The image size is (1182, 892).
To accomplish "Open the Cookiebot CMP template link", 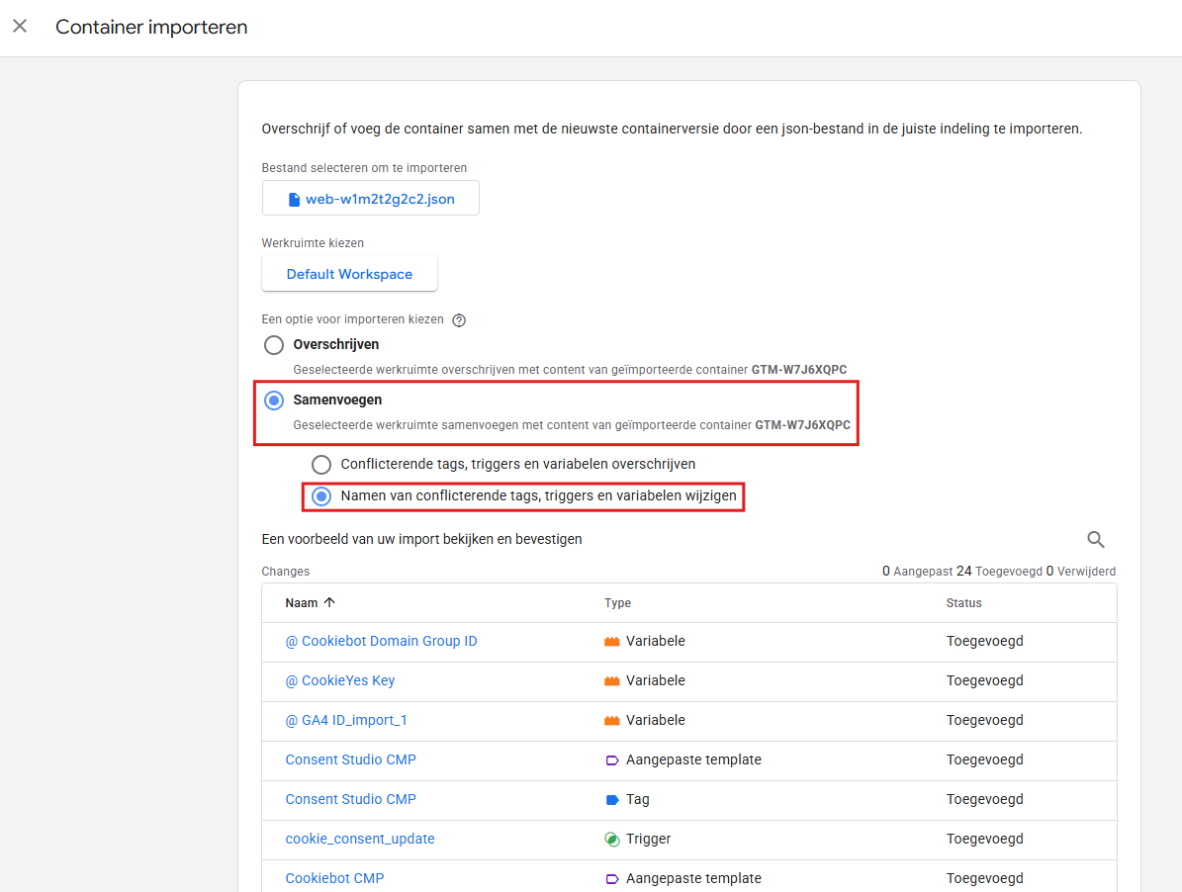I will pos(334,878).
